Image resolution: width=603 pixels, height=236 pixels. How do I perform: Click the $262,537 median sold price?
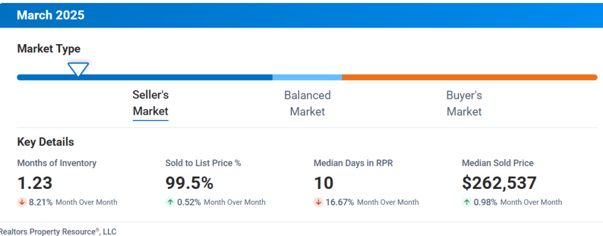499,183
